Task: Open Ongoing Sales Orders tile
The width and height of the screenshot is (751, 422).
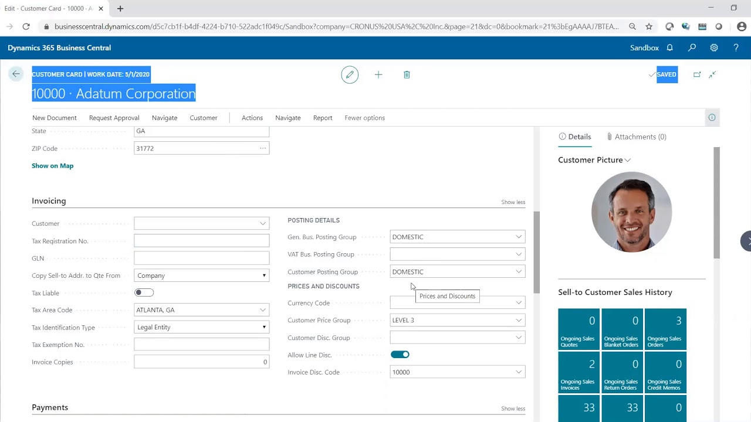Action: tap(665, 329)
